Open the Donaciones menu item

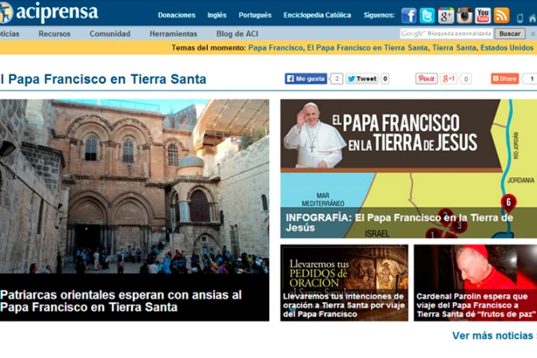pyautogui.click(x=177, y=15)
